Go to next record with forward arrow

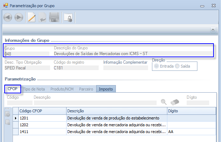click(19, 17)
